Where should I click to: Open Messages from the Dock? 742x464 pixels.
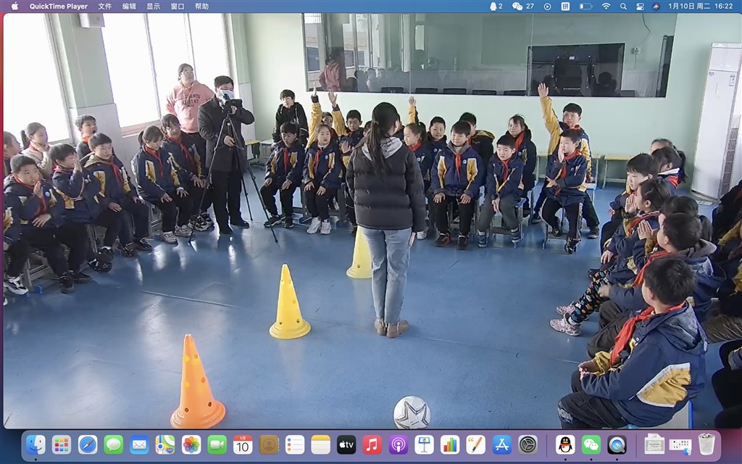114,445
